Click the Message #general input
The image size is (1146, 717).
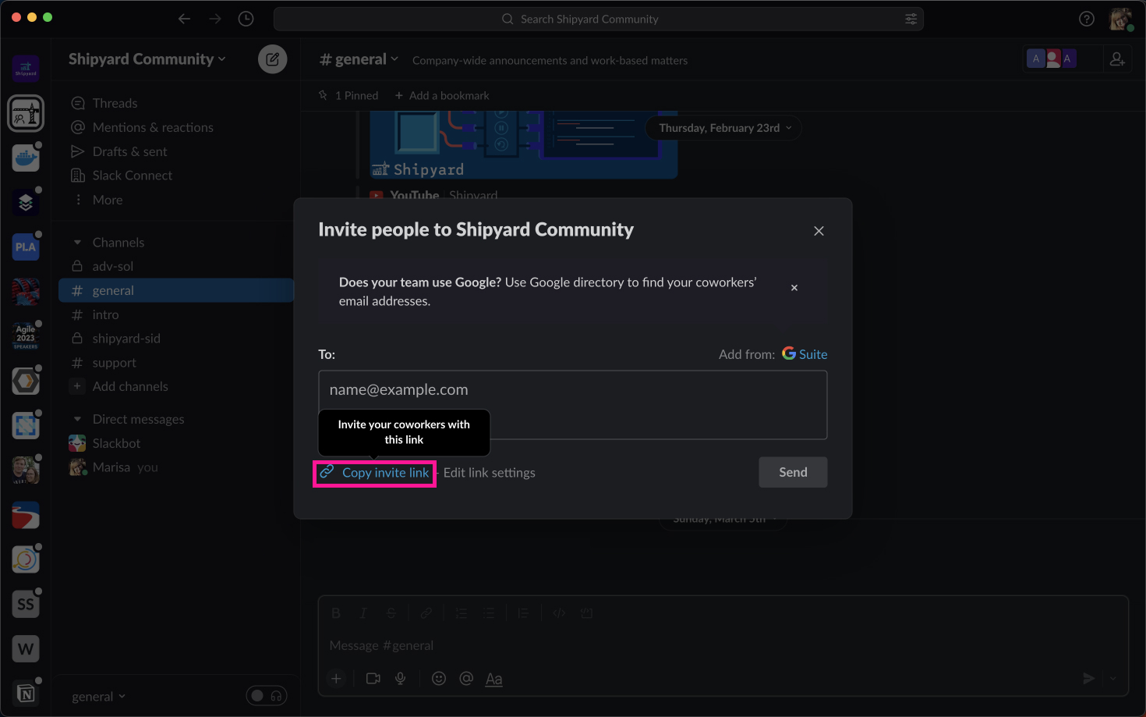click(x=723, y=645)
